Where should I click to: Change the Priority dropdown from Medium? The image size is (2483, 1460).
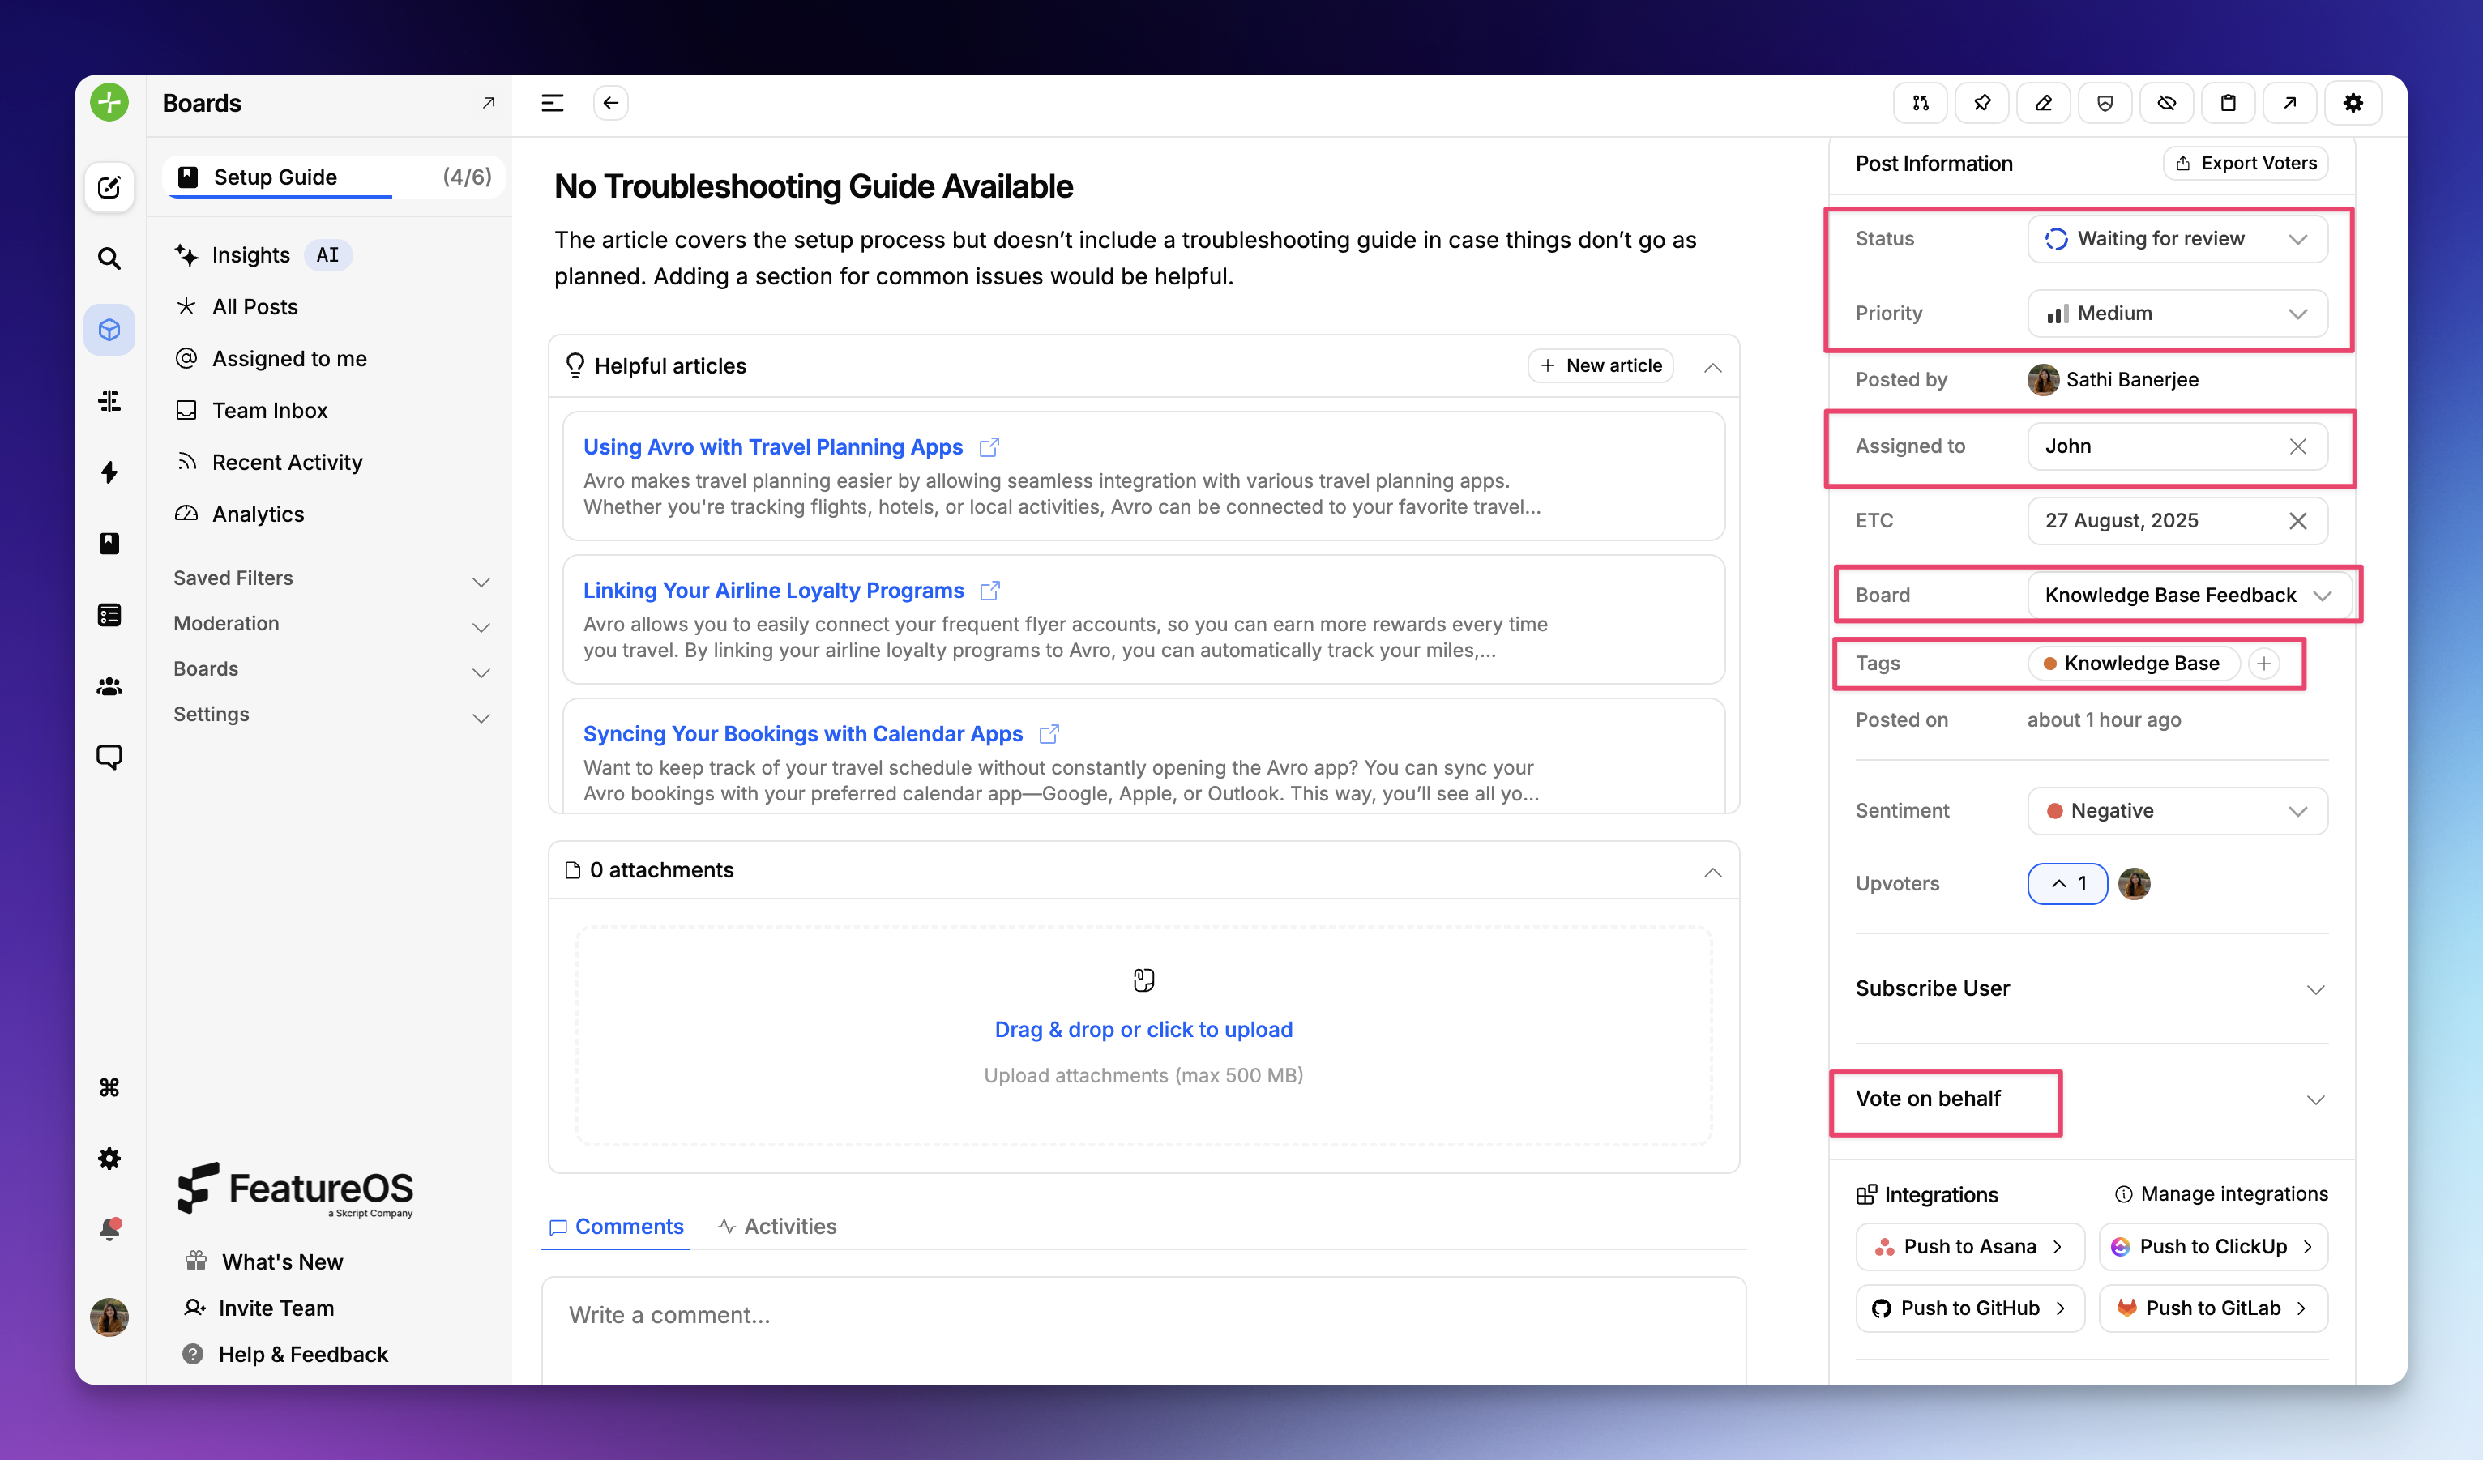coord(2177,314)
